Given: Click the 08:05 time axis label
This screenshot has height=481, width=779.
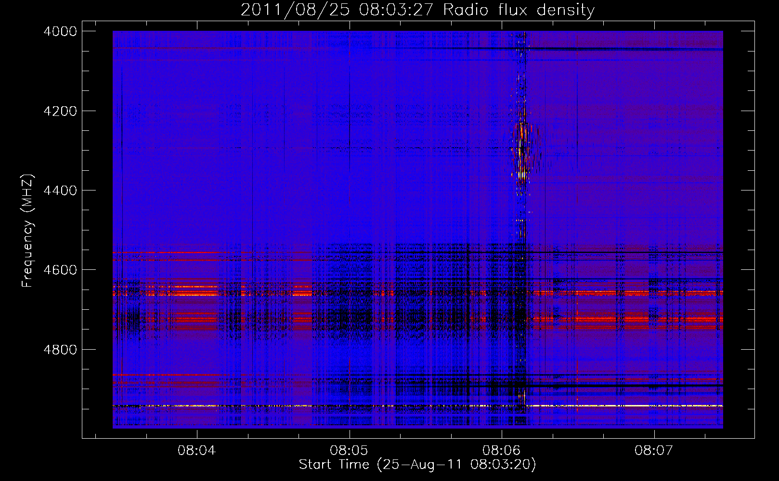Looking at the screenshot, I should point(349,451).
